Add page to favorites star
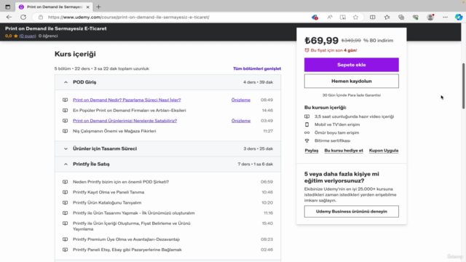 tap(355, 17)
